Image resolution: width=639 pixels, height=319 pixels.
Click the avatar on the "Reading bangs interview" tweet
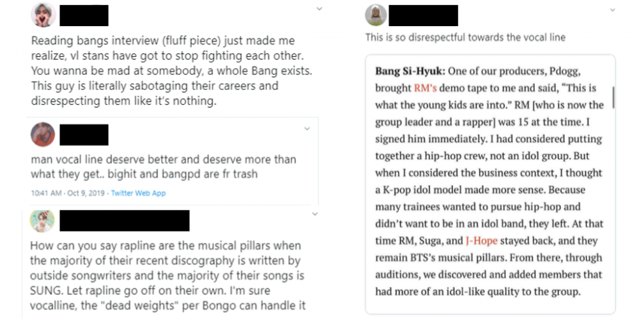click(x=43, y=15)
